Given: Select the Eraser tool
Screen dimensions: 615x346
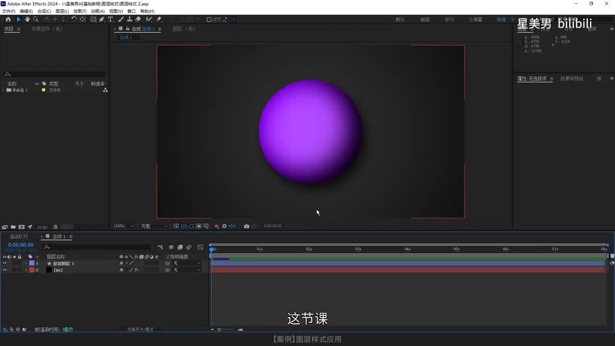Looking at the screenshot, I should click(x=138, y=19).
